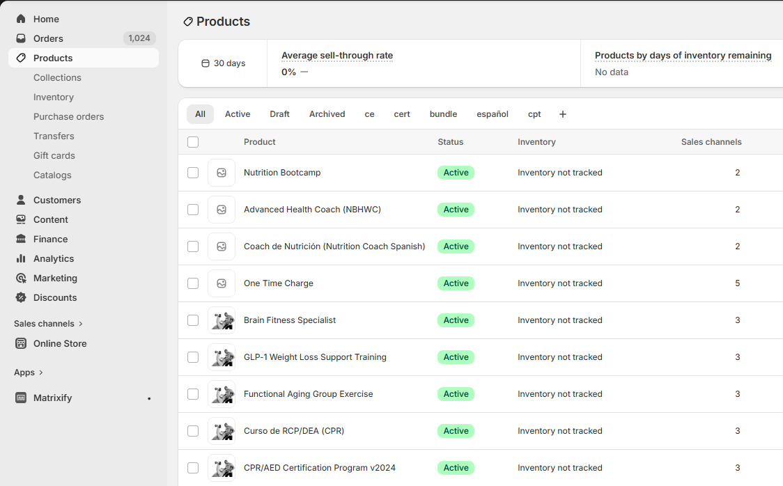Open the Curso de RCP/DEA product thumbnail

pyautogui.click(x=222, y=430)
